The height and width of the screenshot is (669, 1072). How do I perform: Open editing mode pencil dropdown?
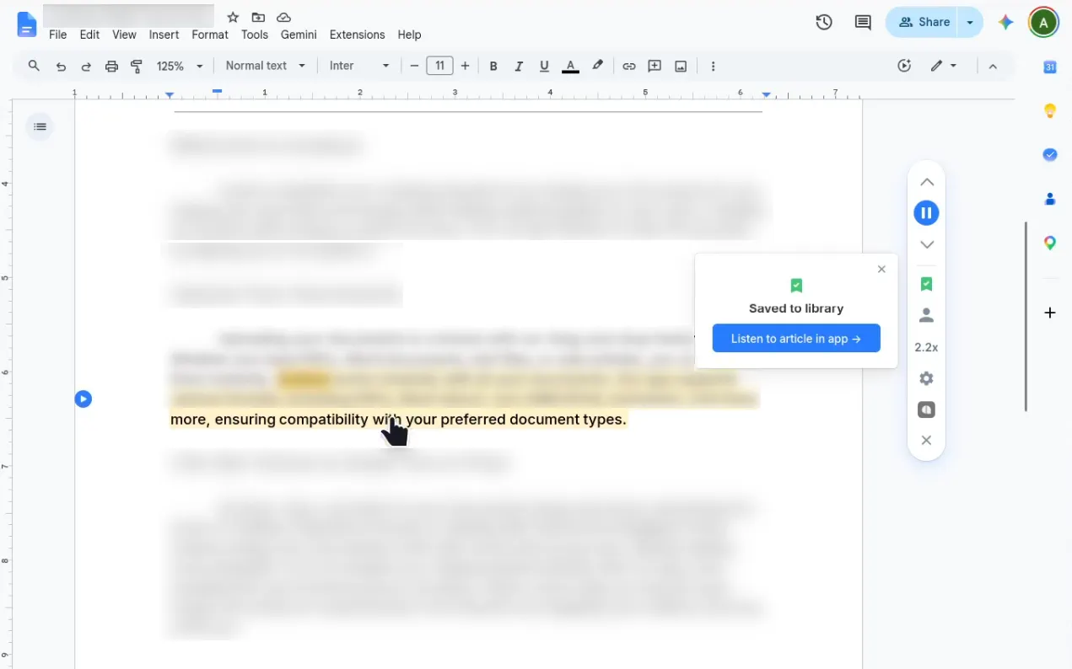tap(944, 66)
